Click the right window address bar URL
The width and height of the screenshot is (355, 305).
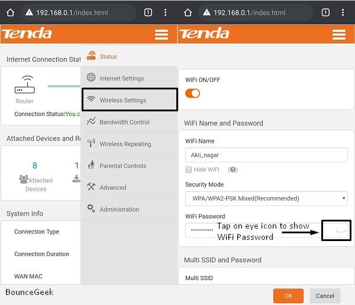[x=250, y=12]
